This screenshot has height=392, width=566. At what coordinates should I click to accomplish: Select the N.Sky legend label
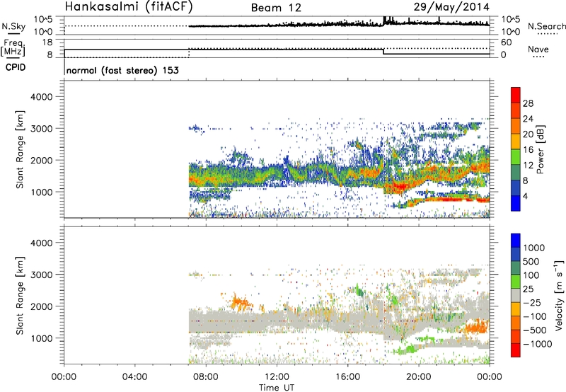pos(13,26)
